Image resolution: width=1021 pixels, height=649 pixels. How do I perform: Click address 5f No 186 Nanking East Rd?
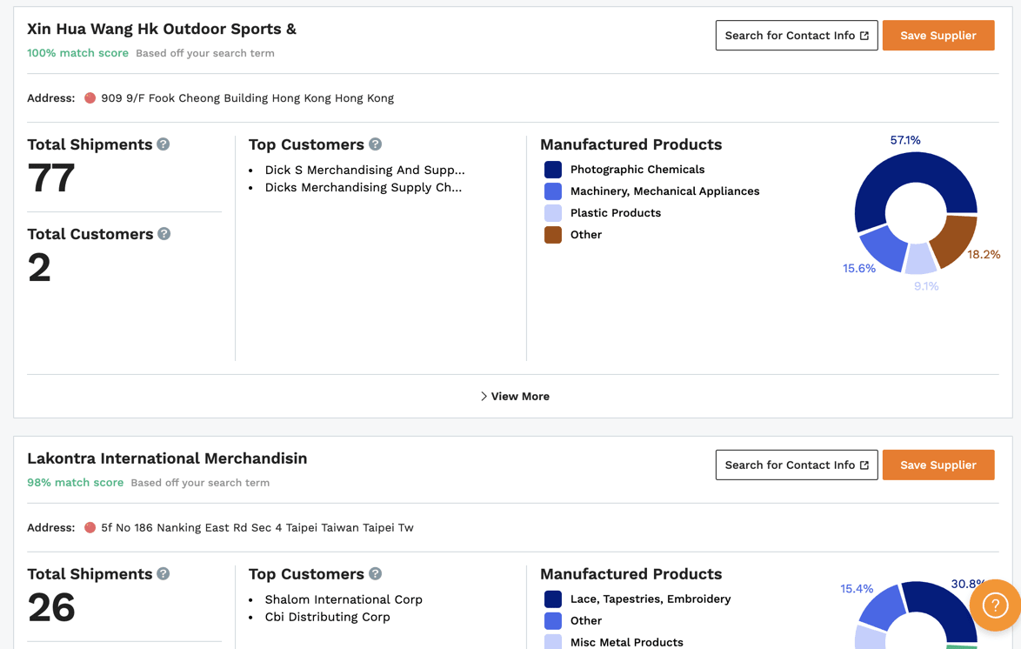coord(257,527)
